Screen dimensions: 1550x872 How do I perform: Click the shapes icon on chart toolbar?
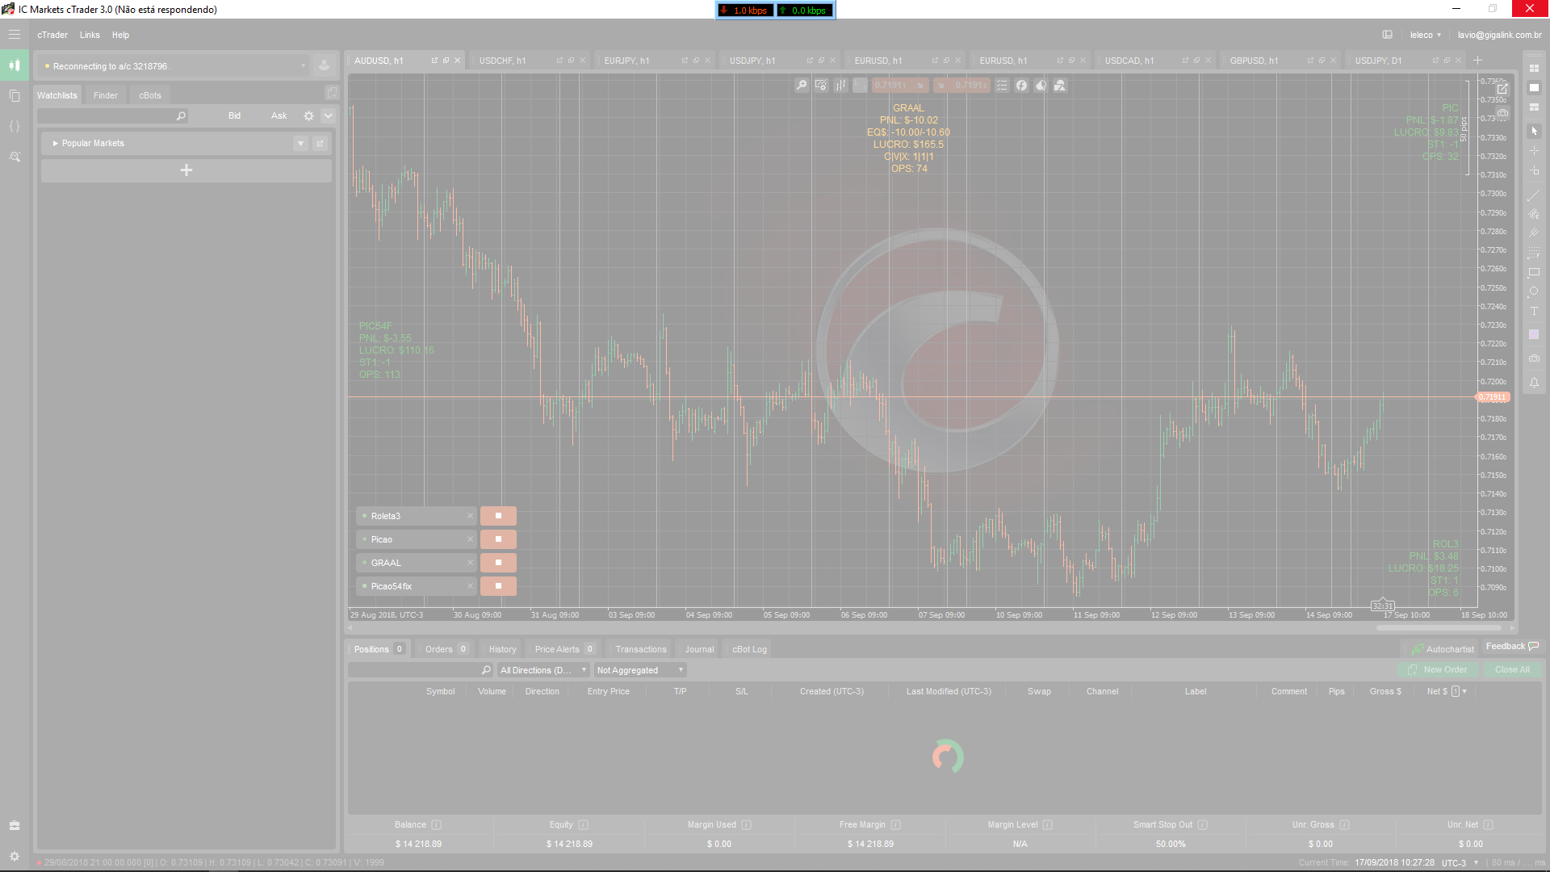point(1060,86)
